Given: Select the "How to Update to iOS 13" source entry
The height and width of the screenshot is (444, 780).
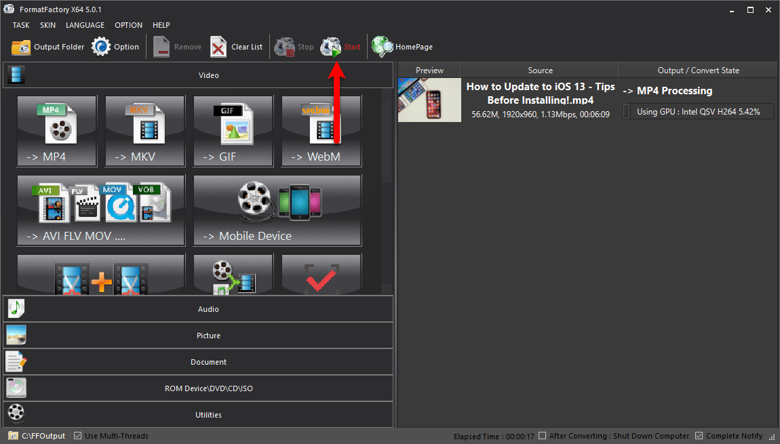Looking at the screenshot, I should [x=540, y=93].
